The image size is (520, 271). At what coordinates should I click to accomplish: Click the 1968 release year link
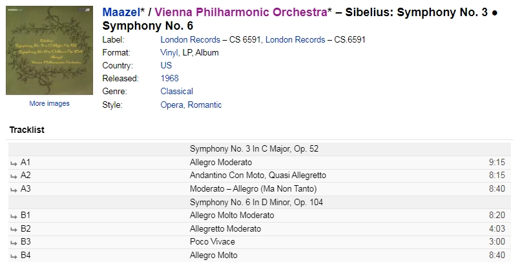(x=169, y=78)
